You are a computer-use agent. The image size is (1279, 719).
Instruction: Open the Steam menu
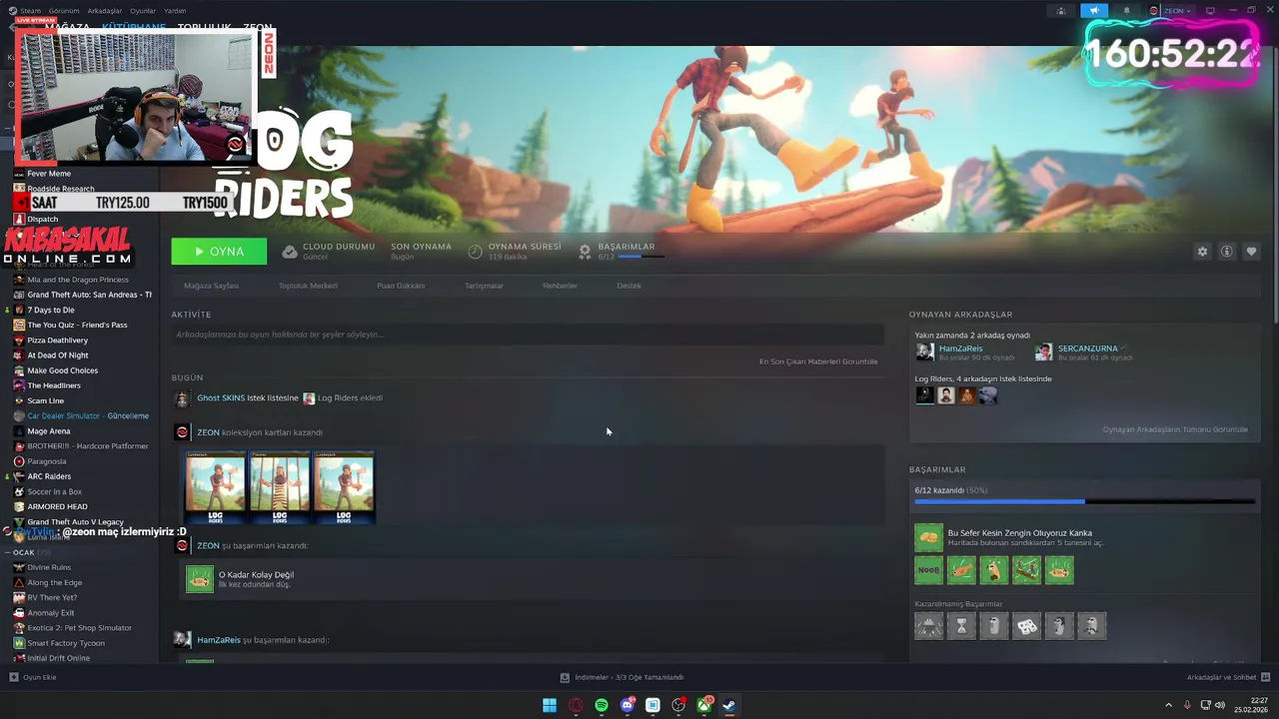pyautogui.click(x=30, y=11)
